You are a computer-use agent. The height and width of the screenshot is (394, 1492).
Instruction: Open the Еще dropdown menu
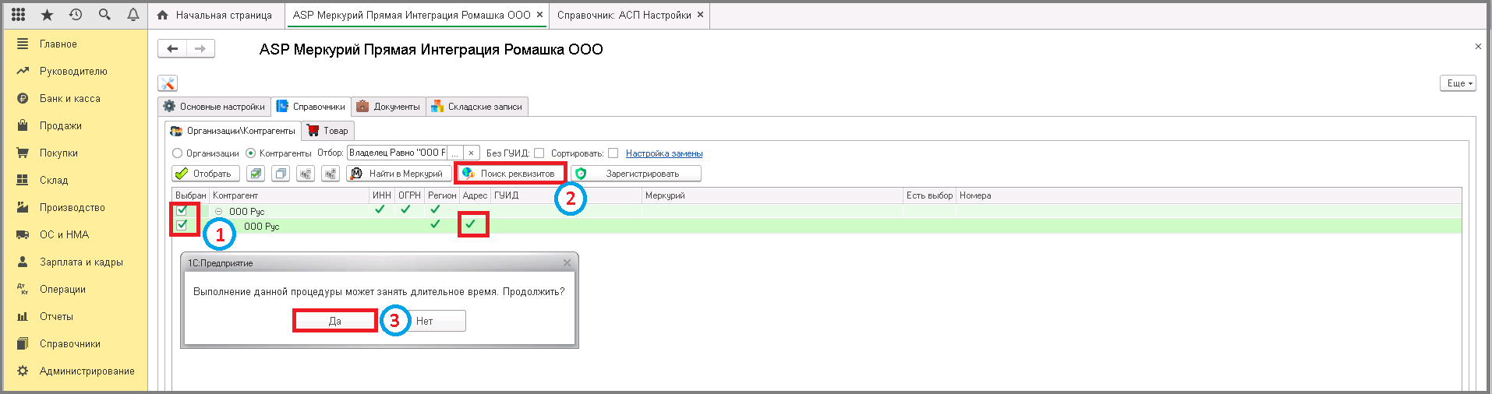pyautogui.click(x=1458, y=83)
